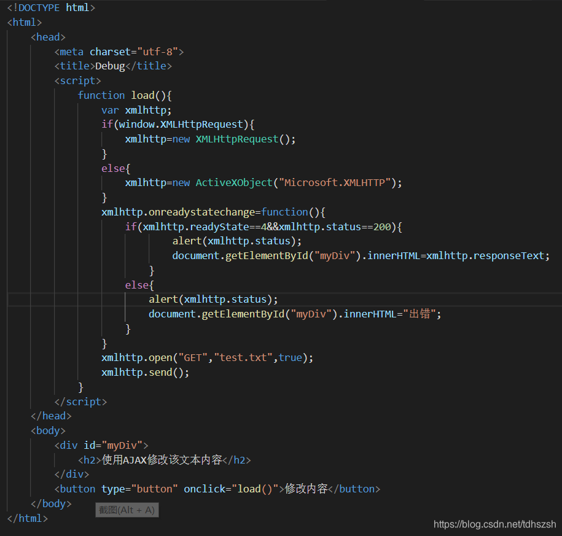Click the "load()" onclick value string
The image size is (562, 536).
pyautogui.click(x=255, y=489)
